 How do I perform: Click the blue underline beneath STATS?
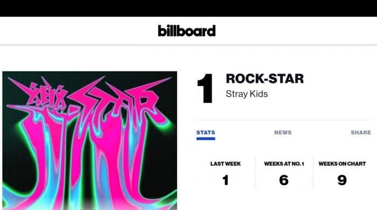tap(206, 139)
